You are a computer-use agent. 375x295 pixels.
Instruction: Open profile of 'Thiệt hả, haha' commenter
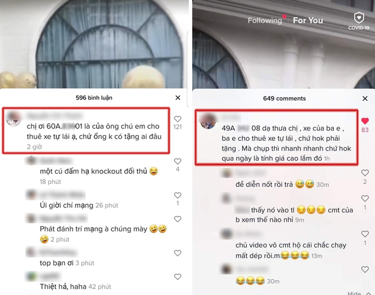click(x=31, y=276)
